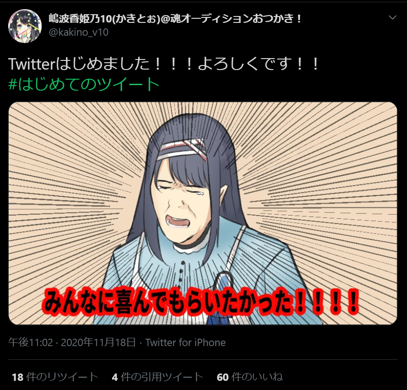Open the 午後11:02 tweet timestamp
The width and height of the screenshot is (407, 390).
click(31, 342)
